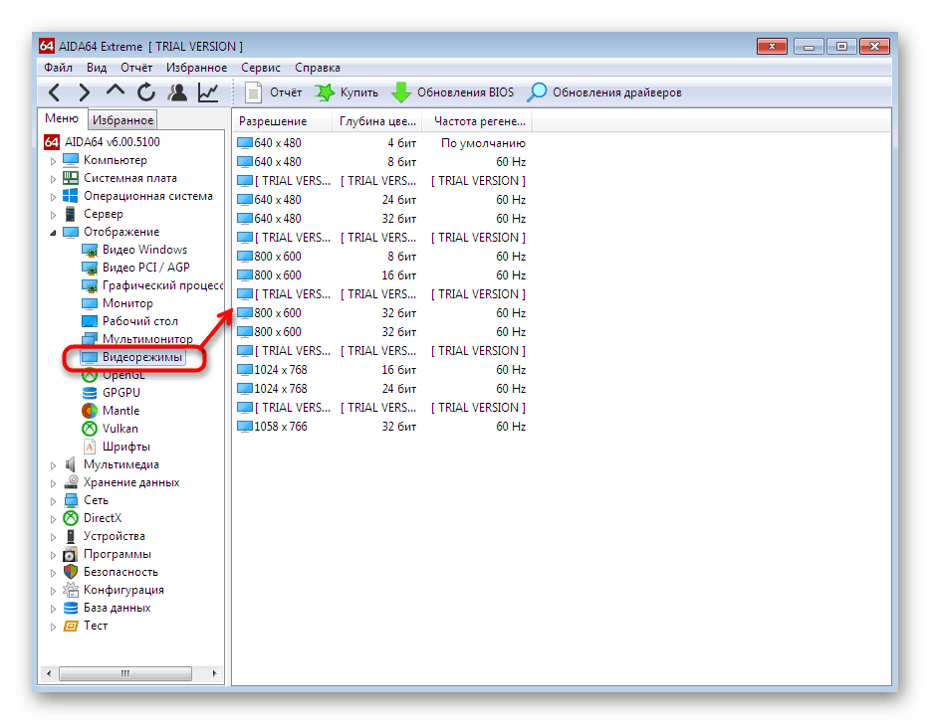Open Обновления BIOS from the toolbar
Viewport: 930px width, 724px height.
453,92
